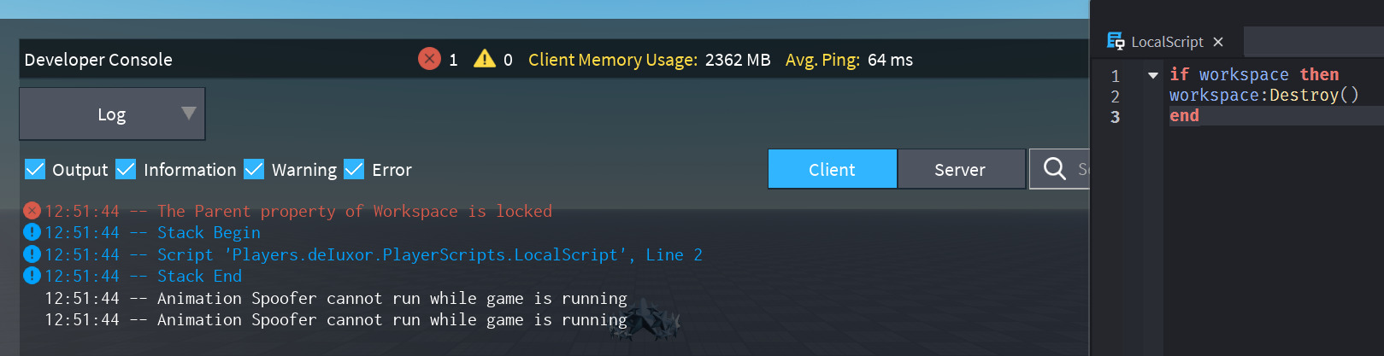Open the Log dropdown menu
The width and height of the screenshot is (1384, 356).
pos(112,114)
